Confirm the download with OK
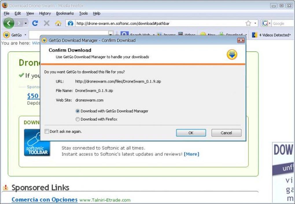295x204 pixels. (x=191, y=133)
